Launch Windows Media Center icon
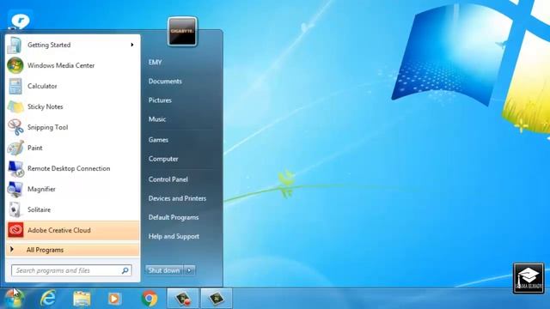 (x=15, y=65)
